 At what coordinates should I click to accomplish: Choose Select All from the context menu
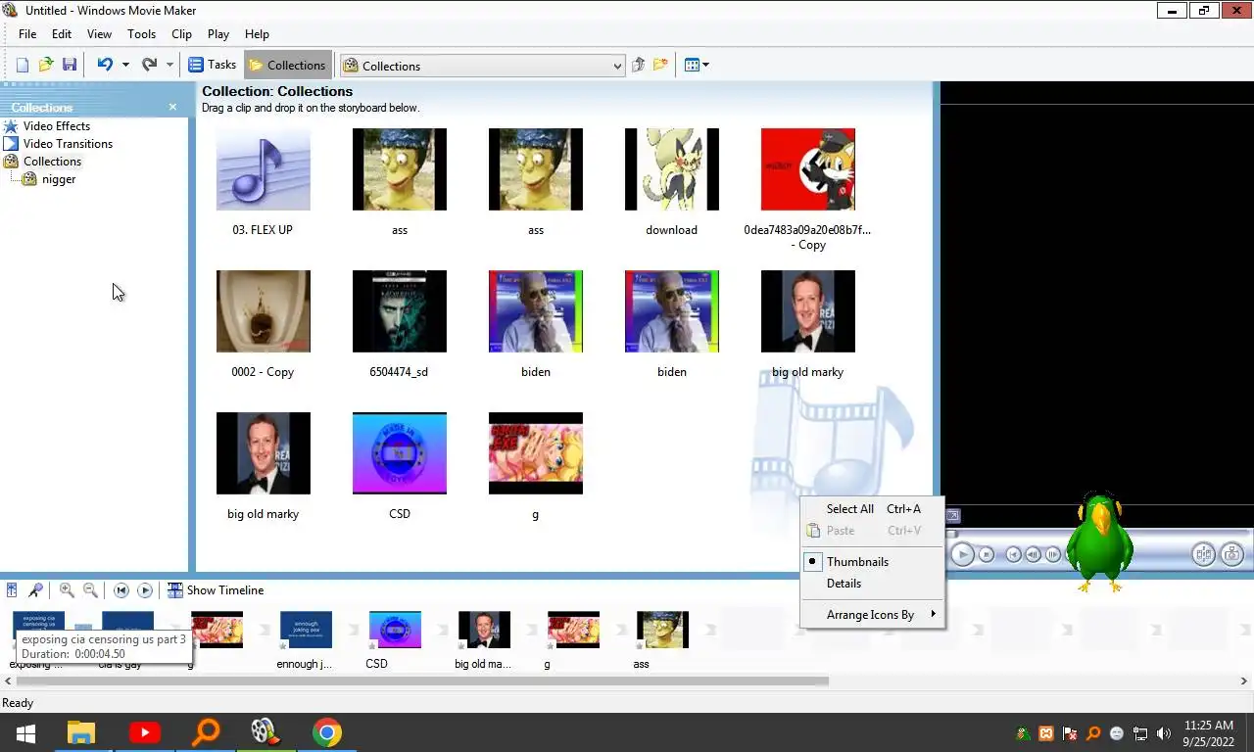[872, 509]
